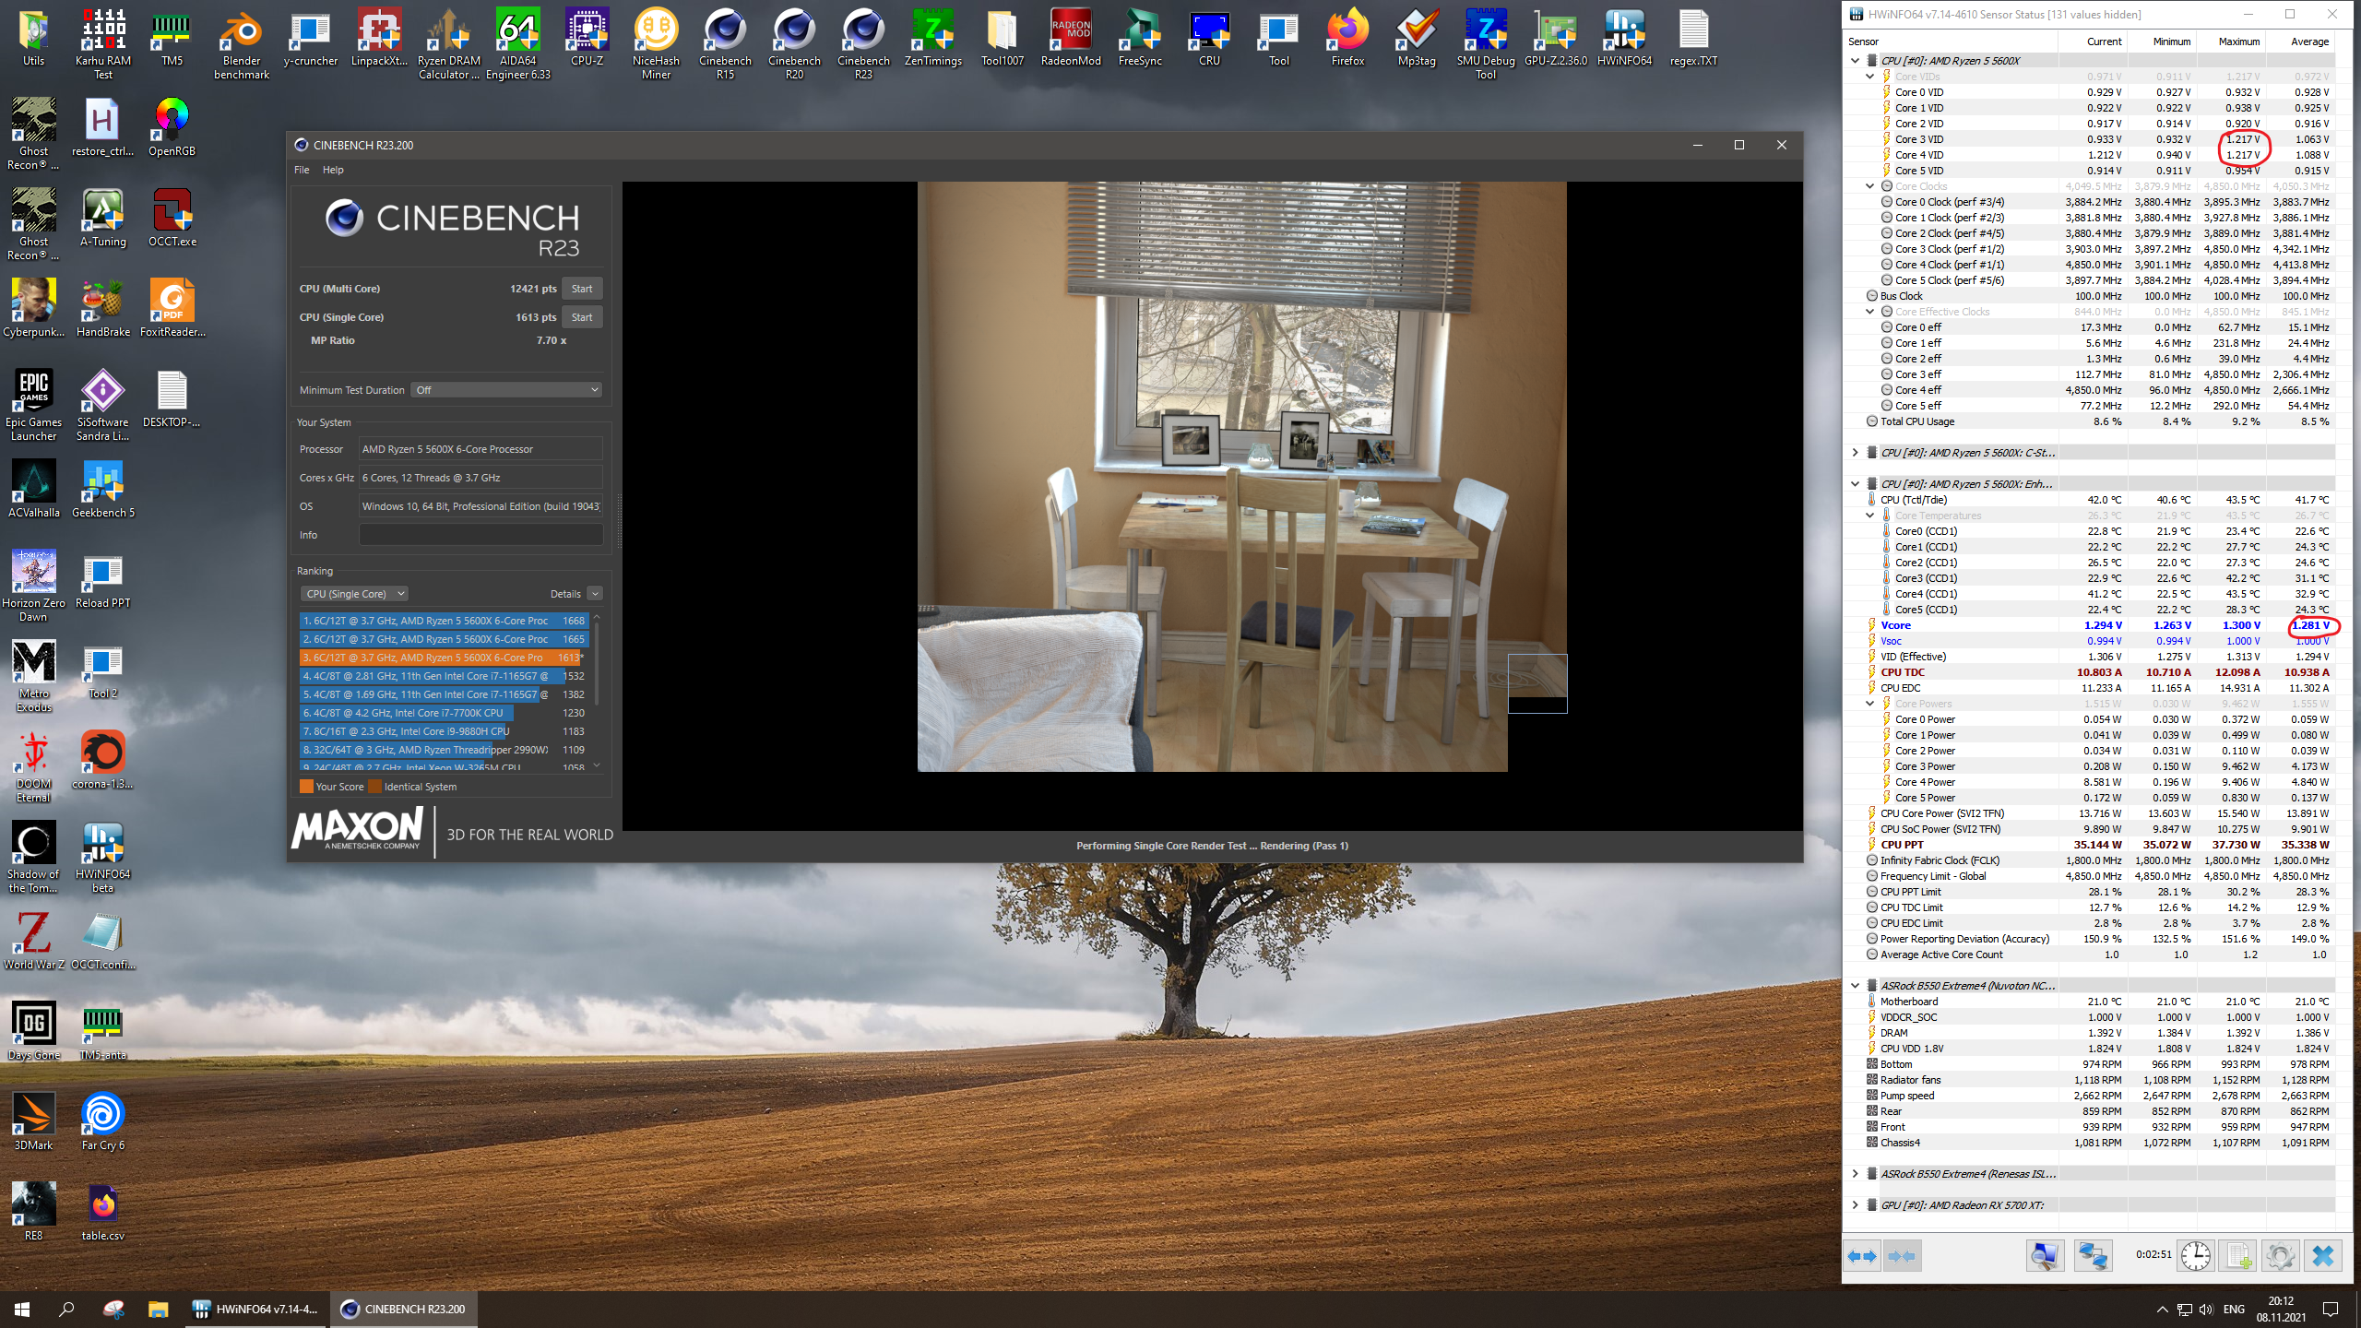Start the CPU Multi Core test
2361x1328 pixels.
pos(581,289)
